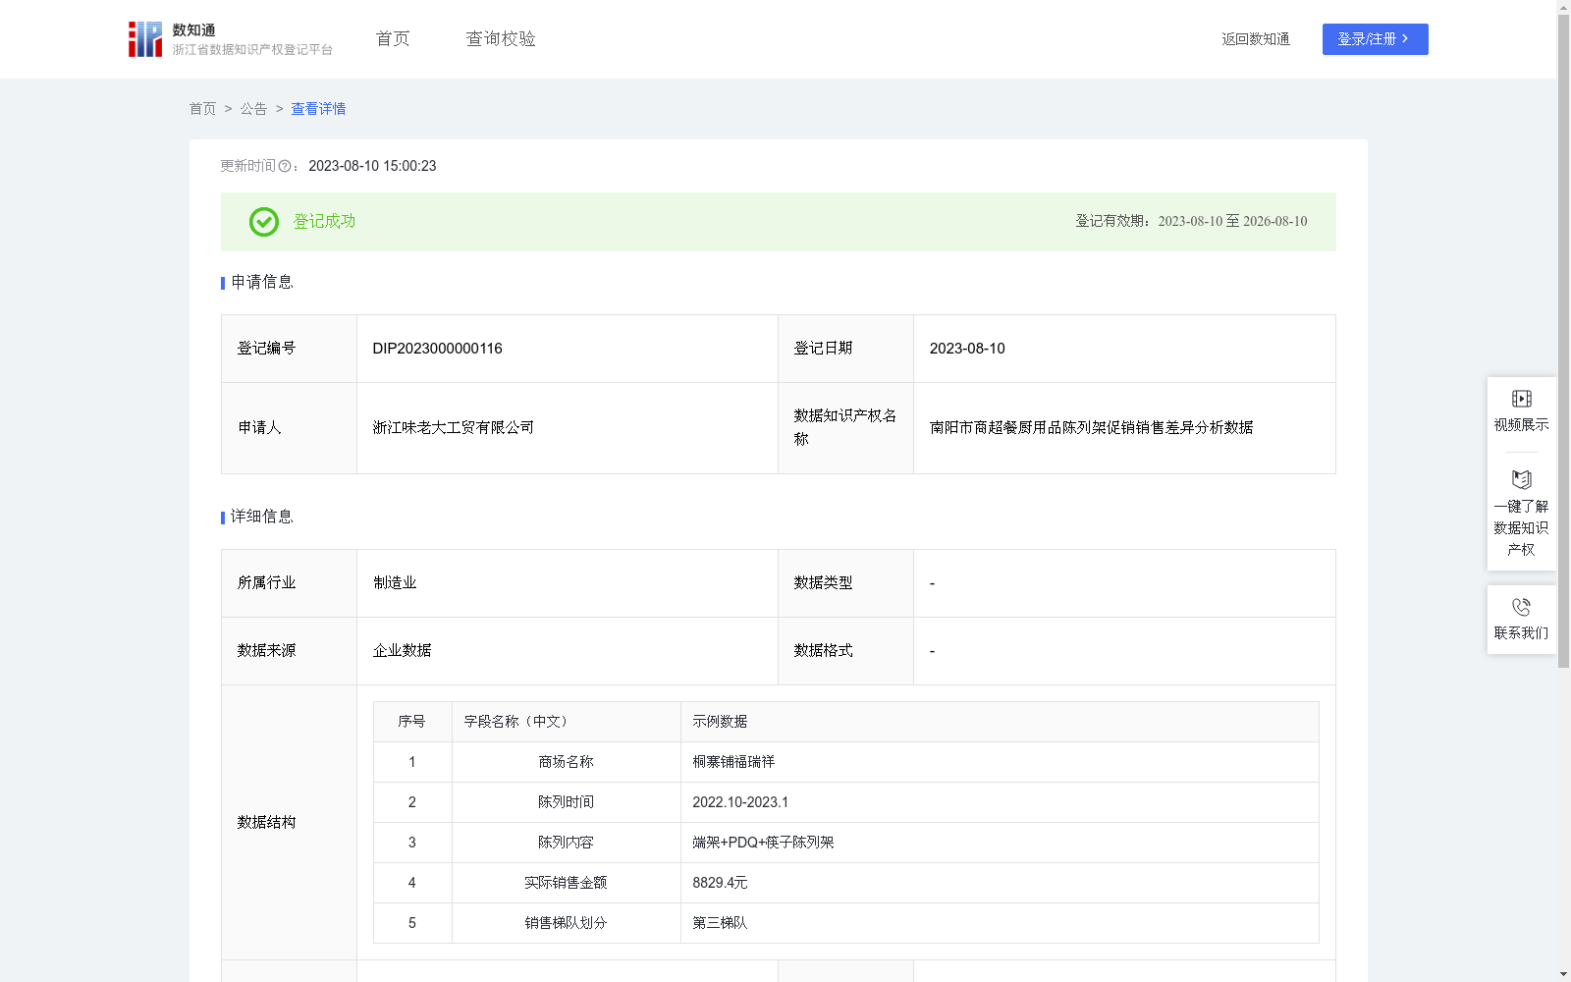Click example value 端架+PDQ+筷子陈列架
The width and height of the screenshot is (1571, 982).
[763, 843]
